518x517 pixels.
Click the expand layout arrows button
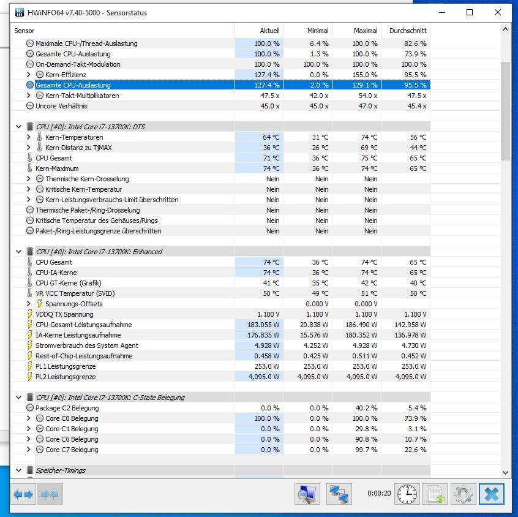click(x=23, y=494)
